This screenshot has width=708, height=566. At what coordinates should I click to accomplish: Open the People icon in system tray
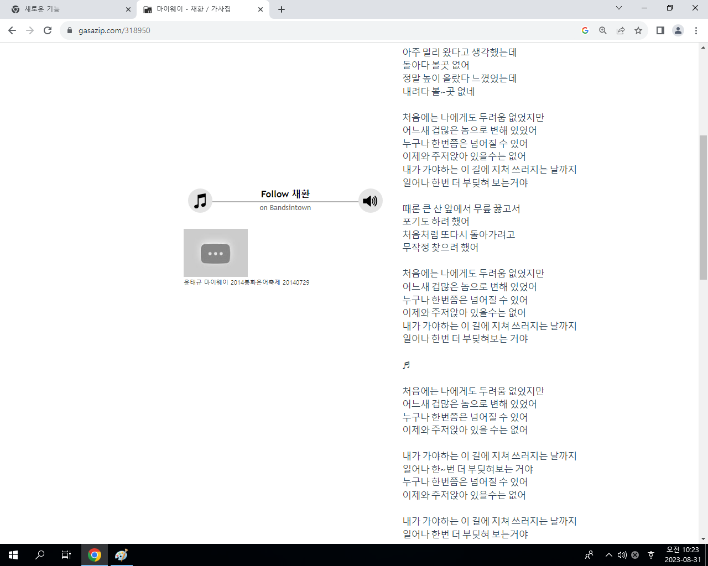point(589,555)
